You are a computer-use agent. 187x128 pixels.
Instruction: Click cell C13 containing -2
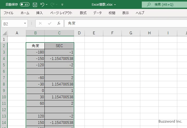point(59,116)
